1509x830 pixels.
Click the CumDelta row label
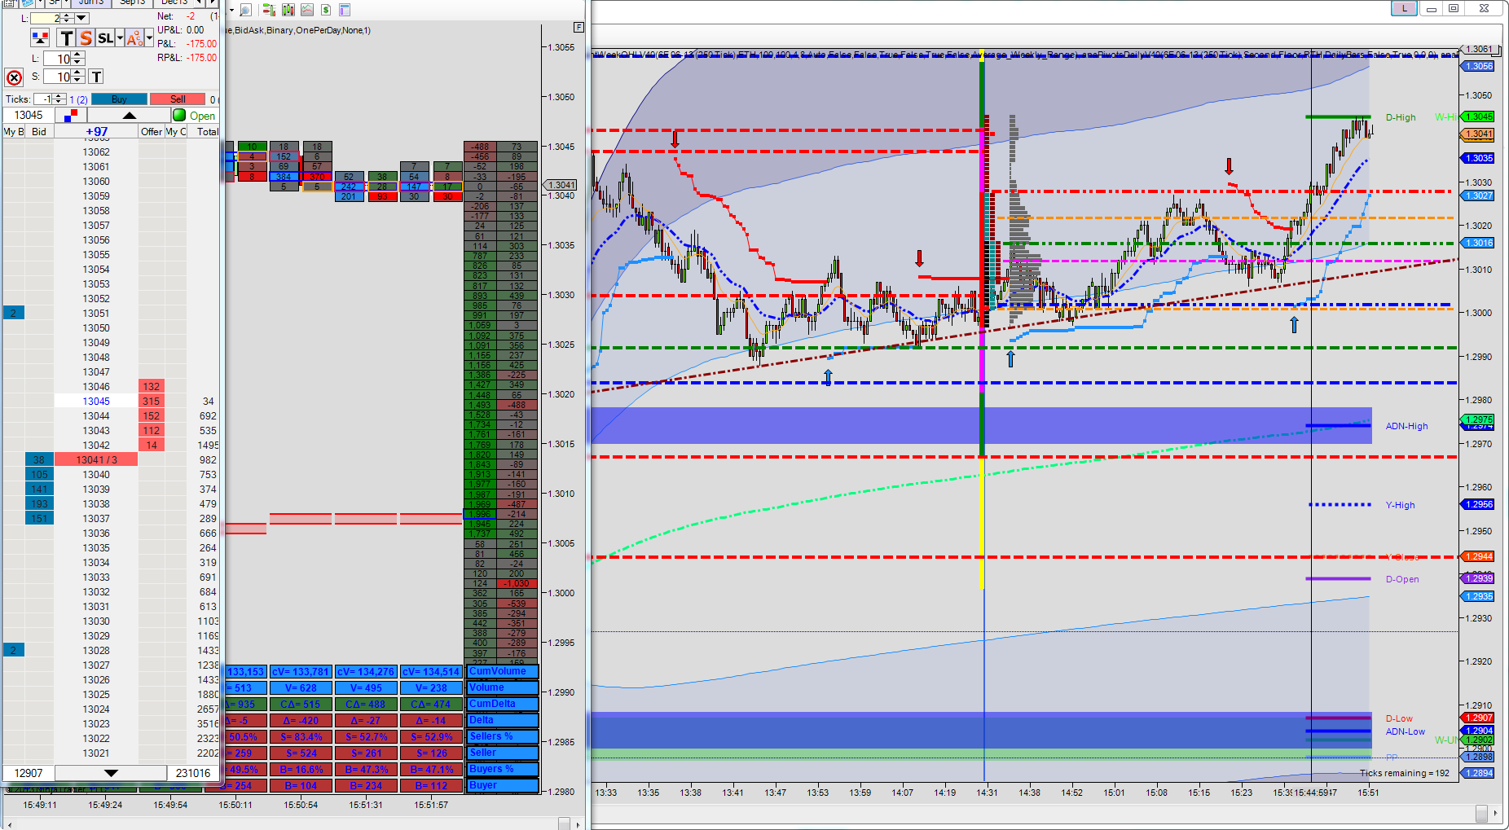[502, 705]
